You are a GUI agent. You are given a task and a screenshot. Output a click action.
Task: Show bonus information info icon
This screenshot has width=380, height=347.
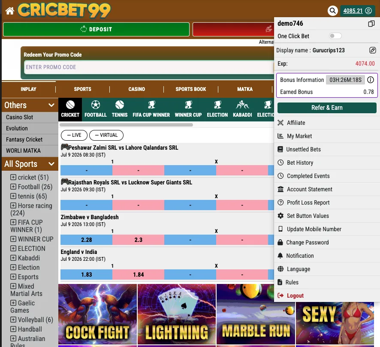point(370,80)
